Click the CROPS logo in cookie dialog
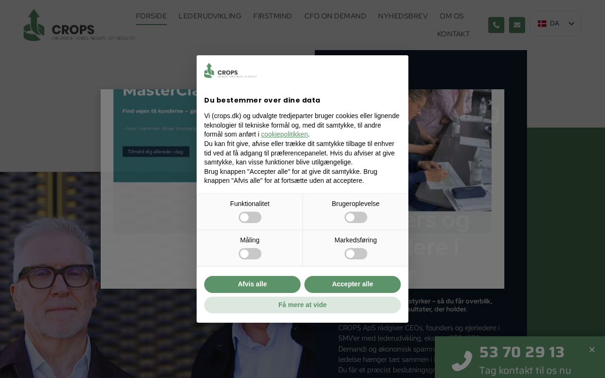The image size is (605, 378). [x=231, y=71]
